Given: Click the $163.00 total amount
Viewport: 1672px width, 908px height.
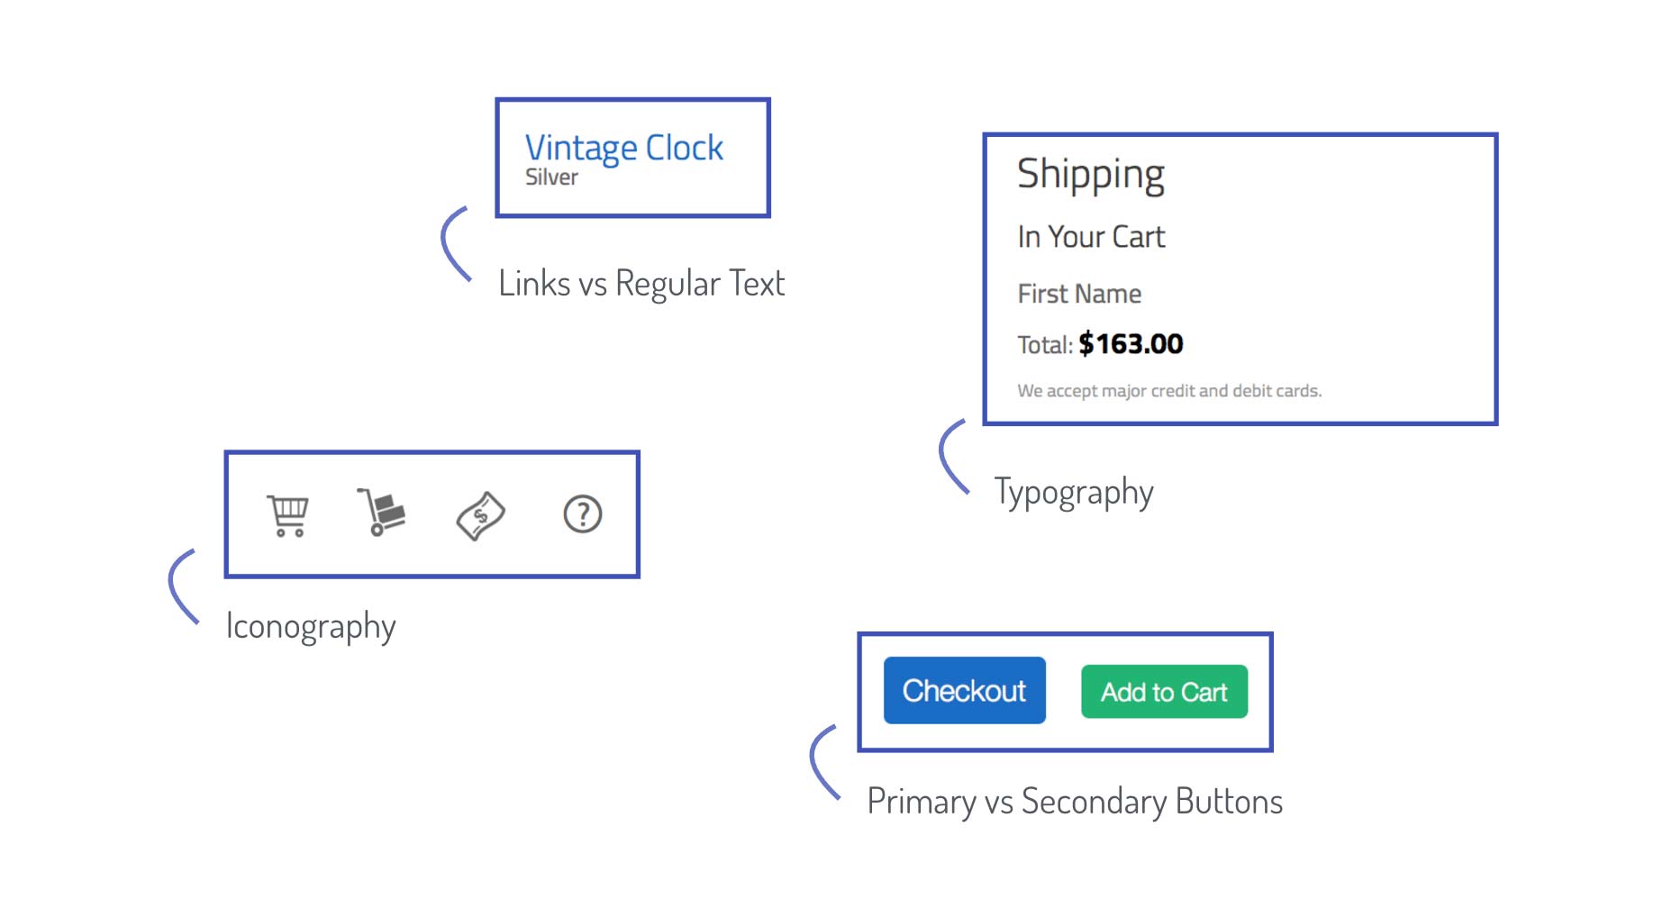Looking at the screenshot, I should pyautogui.click(x=1131, y=344).
